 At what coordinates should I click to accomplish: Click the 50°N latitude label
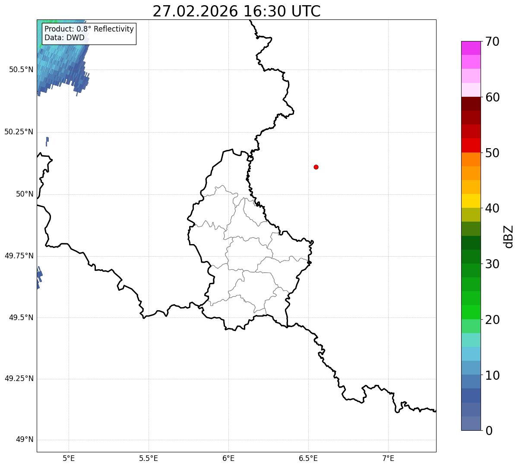pos(25,194)
